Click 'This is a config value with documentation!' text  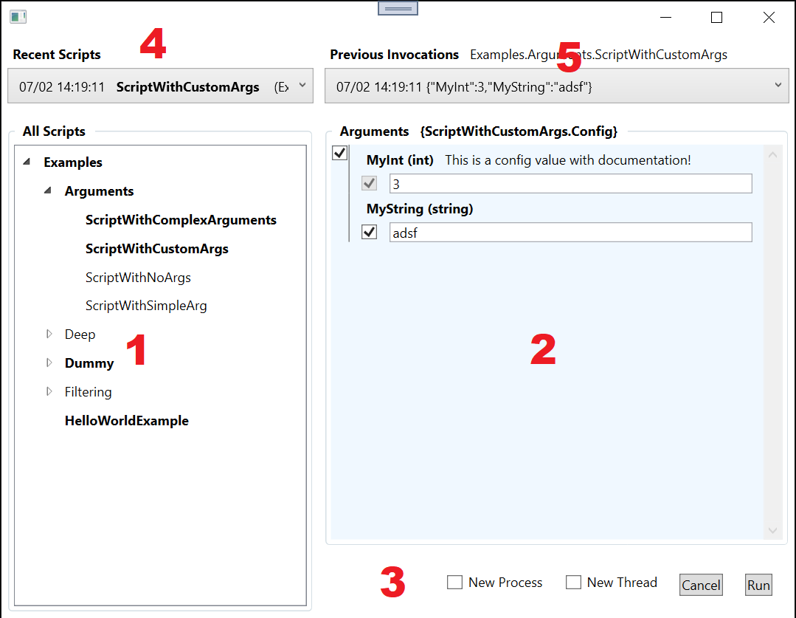(x=567, y=160)
